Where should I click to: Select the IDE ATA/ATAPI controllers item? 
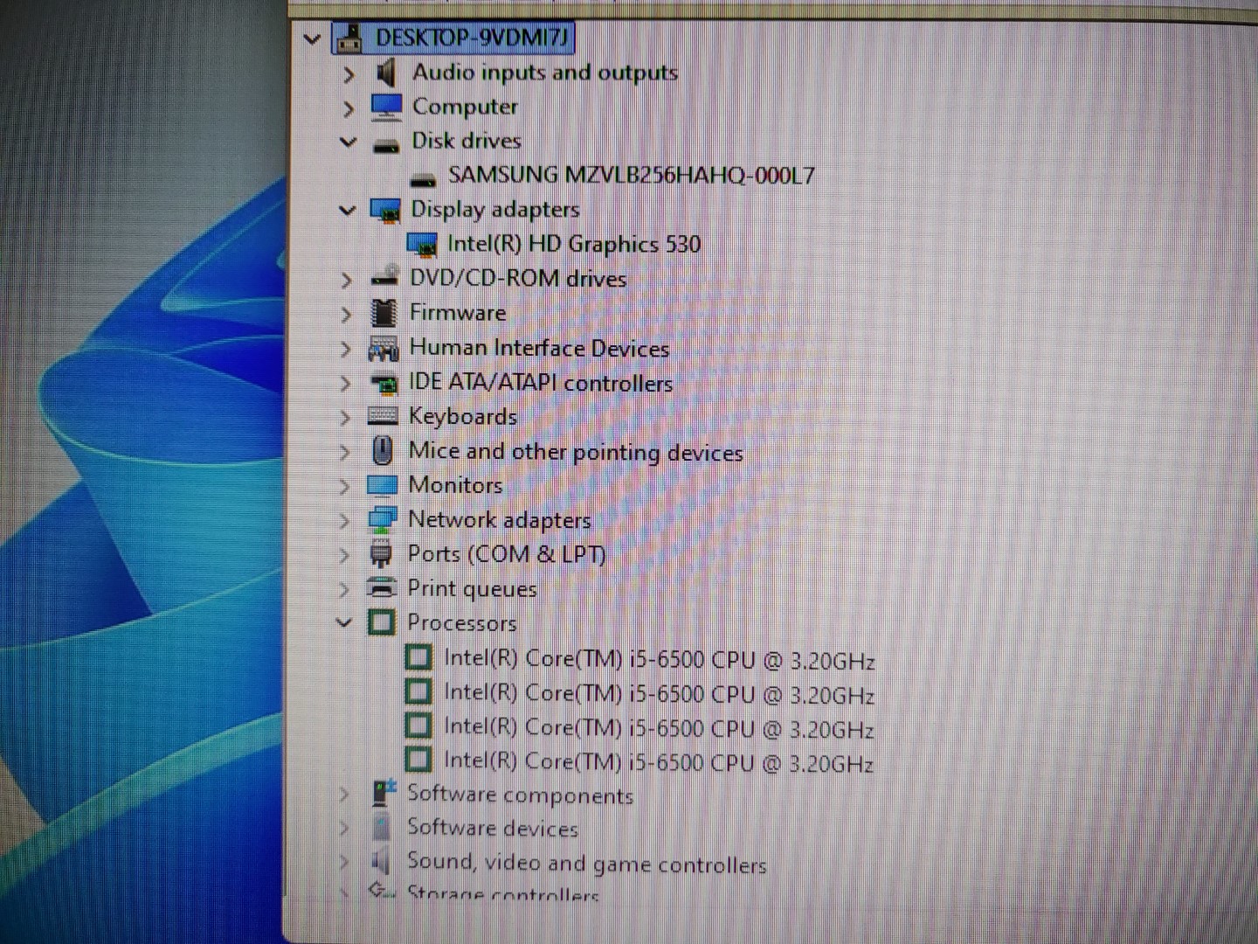(x=540, y=383)
